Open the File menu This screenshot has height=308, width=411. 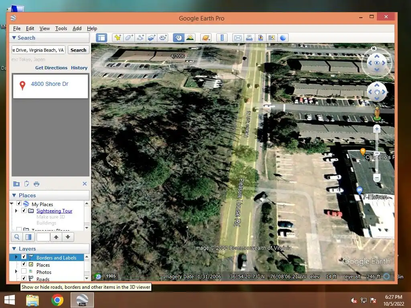pyautogui.click(x=17, y=28)
